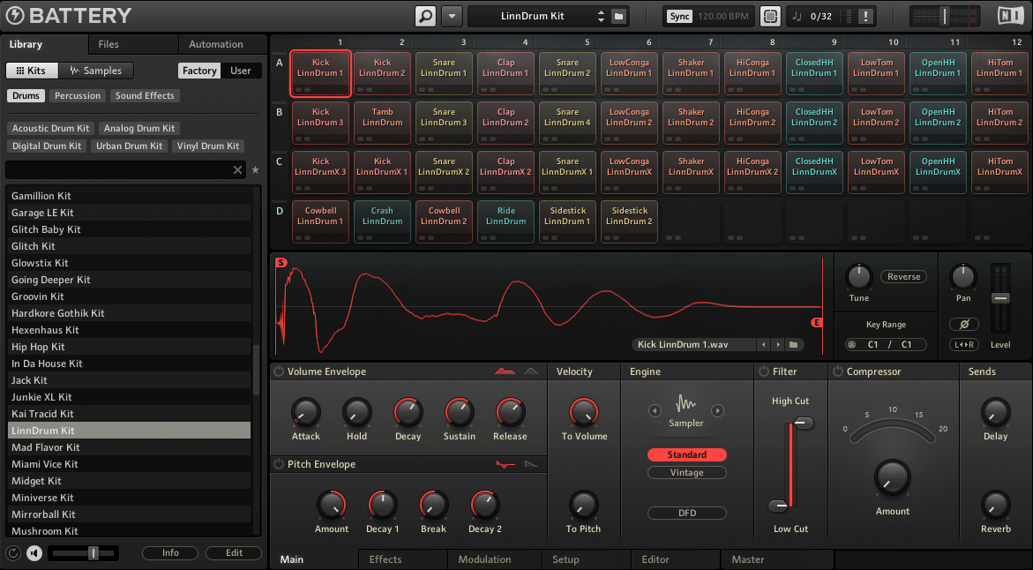Clear the library search field
Screen dimensions: 1033x570
point(238,170)
